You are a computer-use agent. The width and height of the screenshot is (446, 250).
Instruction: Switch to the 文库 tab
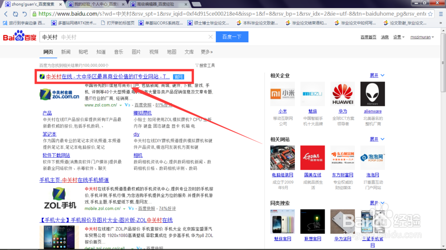pyautogui.click(x=189, y=52)
